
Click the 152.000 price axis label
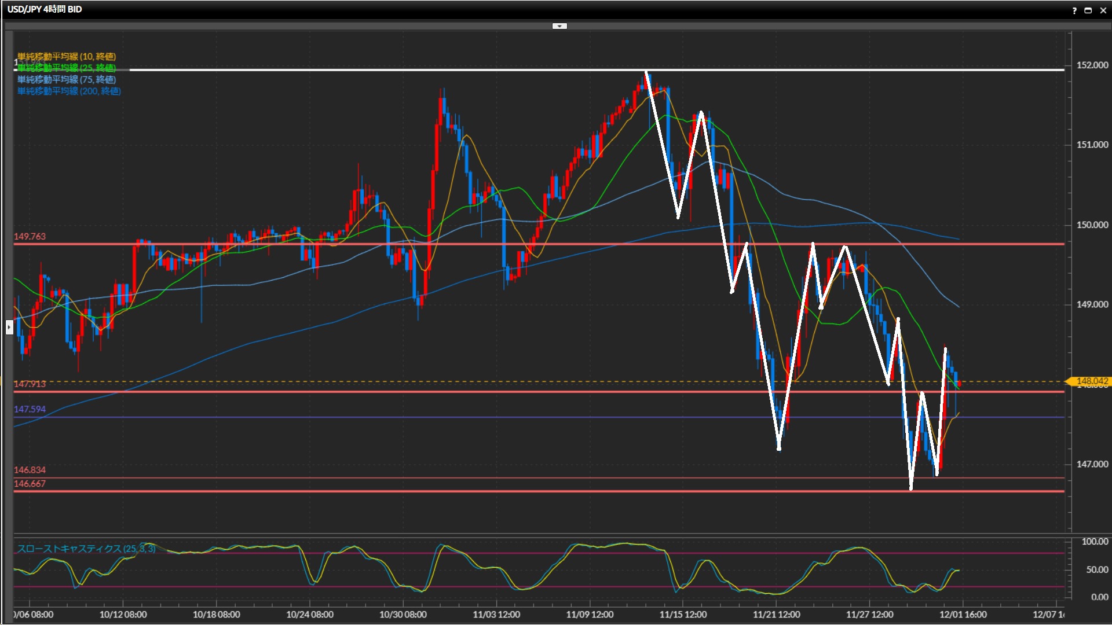[x=1092, y=65]
